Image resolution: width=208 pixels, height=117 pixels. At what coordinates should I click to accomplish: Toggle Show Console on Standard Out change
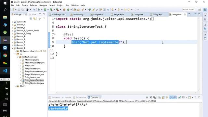pyautogui.click(x=171, y=97)
